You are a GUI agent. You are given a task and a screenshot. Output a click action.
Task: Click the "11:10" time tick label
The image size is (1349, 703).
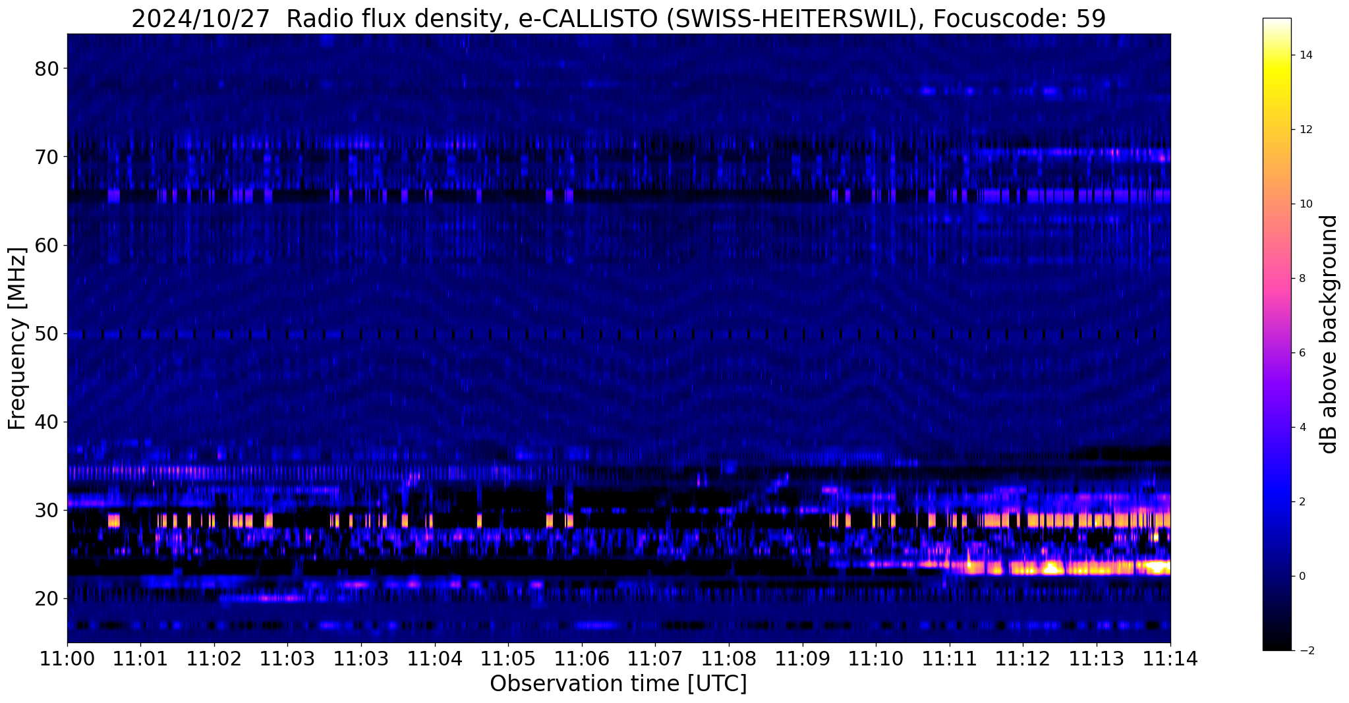pyautogui.click(x=876, y=658)
